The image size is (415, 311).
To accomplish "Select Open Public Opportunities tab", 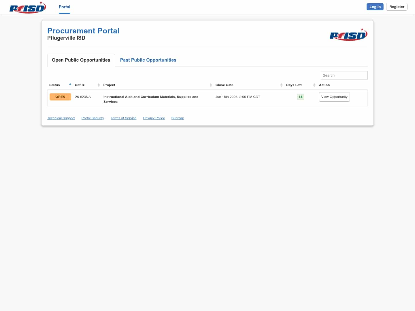I will pos(81,60).
